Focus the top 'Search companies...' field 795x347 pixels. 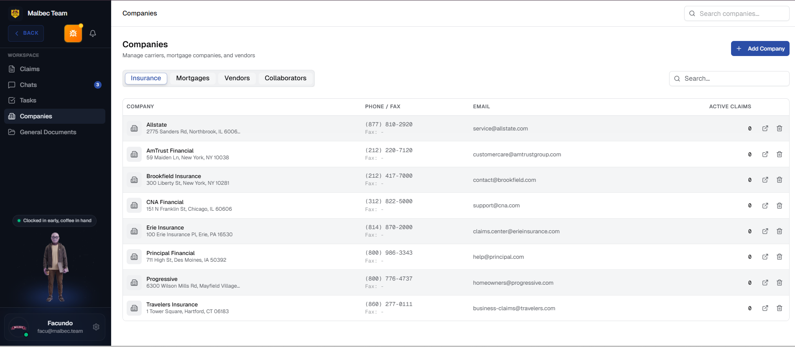click(x=737, y=13)
